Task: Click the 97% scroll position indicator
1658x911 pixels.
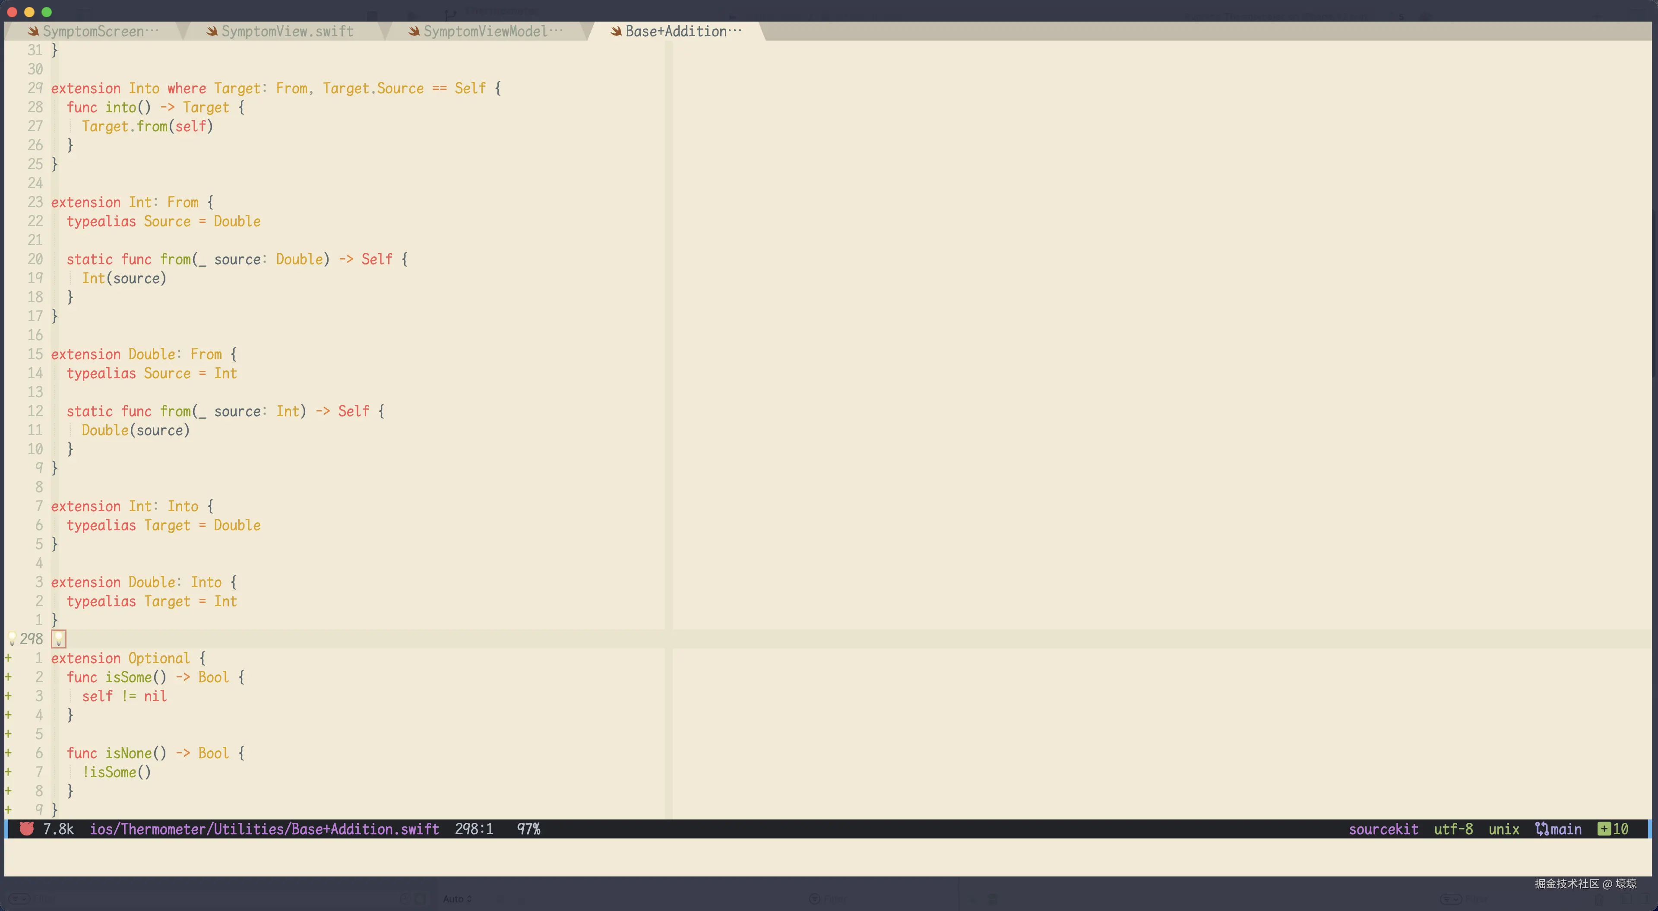Action: point(528,829)
